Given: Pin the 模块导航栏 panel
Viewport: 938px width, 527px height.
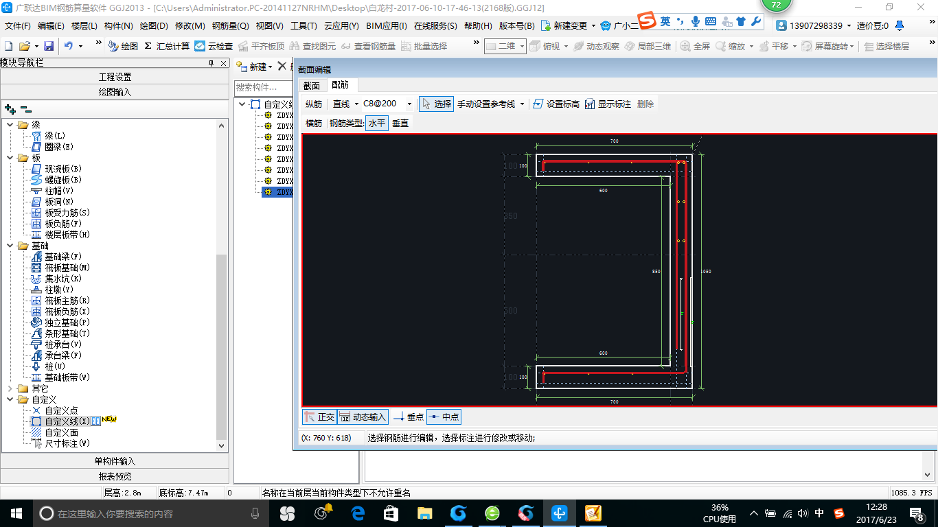Looking at the screenshot, I should pos(211,63).
